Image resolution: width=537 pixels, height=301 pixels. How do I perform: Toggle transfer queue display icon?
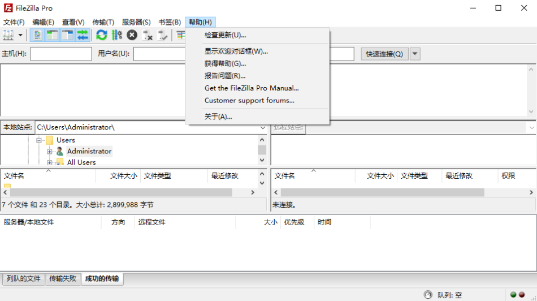(x=83, y=35)
